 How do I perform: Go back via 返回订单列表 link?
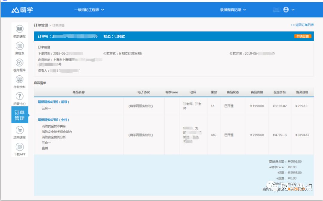pos(302,25)
